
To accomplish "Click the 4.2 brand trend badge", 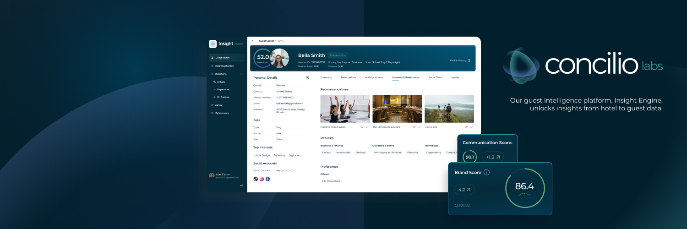I will pos(464,189).
